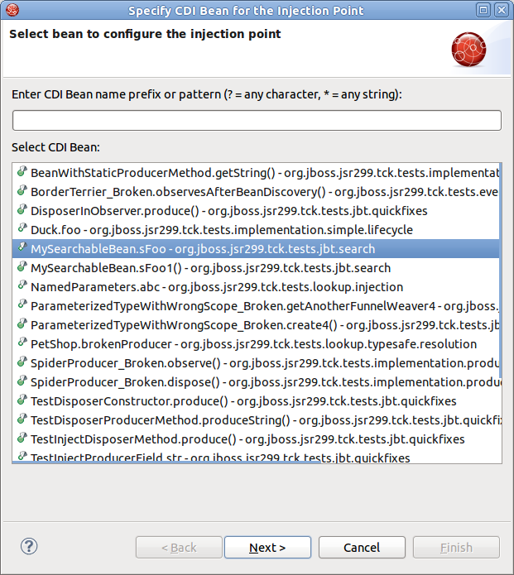Close the Specify CDI Bean dialog window
Viewport: 514px width, 575px height.
point(502,11)
